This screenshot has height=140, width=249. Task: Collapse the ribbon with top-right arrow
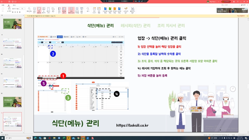point(248,5)
